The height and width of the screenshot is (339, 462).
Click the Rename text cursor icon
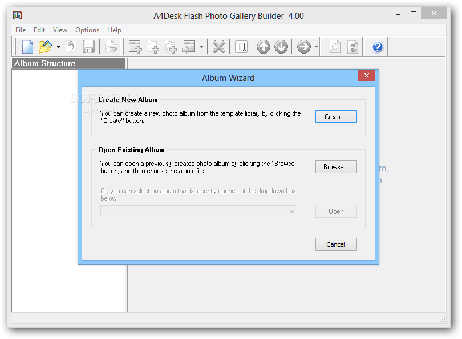click(241, 47)
